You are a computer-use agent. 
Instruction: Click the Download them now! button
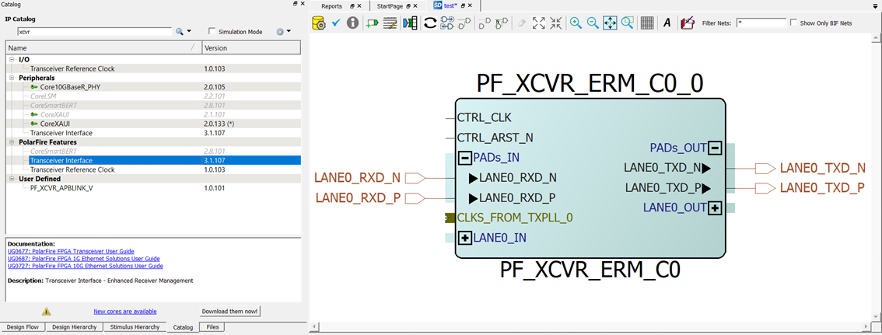(x=230, y=311)
